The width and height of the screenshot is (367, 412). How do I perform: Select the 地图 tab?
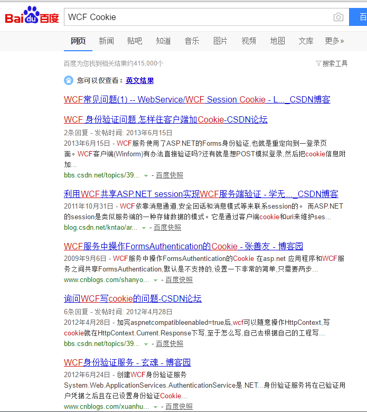pyautogui.click(x=277, y=41)
